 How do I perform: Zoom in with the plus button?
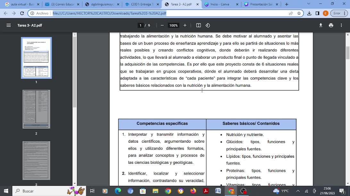coord(185,25)
